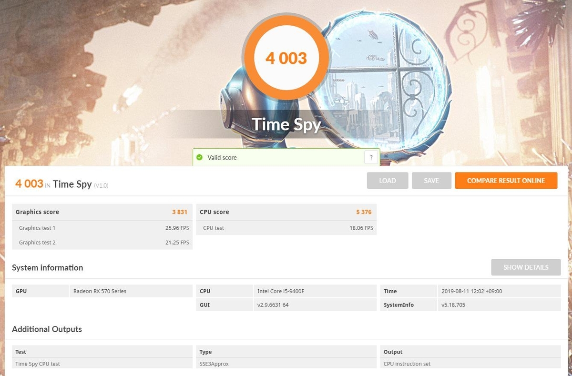Image resolution: width=572 pixels, height=376 pixels.
Task: Open the question mark help button
Action: (371, 157)
